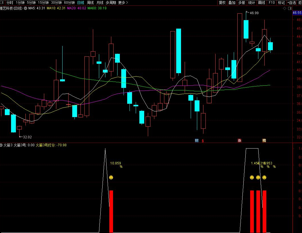The width and height of the screenshot is (302, 233).
Task: Click the MA5: 43.31 label
Action: [37, 8]
